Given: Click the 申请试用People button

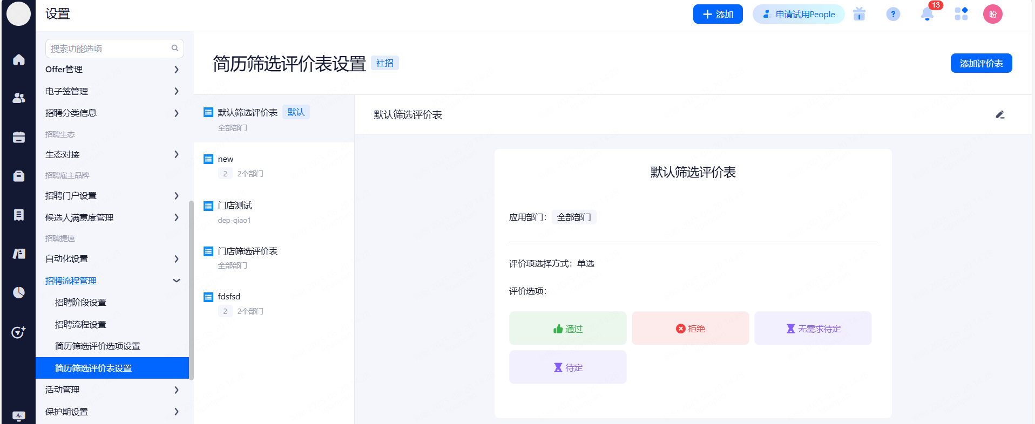Looking at the screenshot, I should (x=799, y=15).
